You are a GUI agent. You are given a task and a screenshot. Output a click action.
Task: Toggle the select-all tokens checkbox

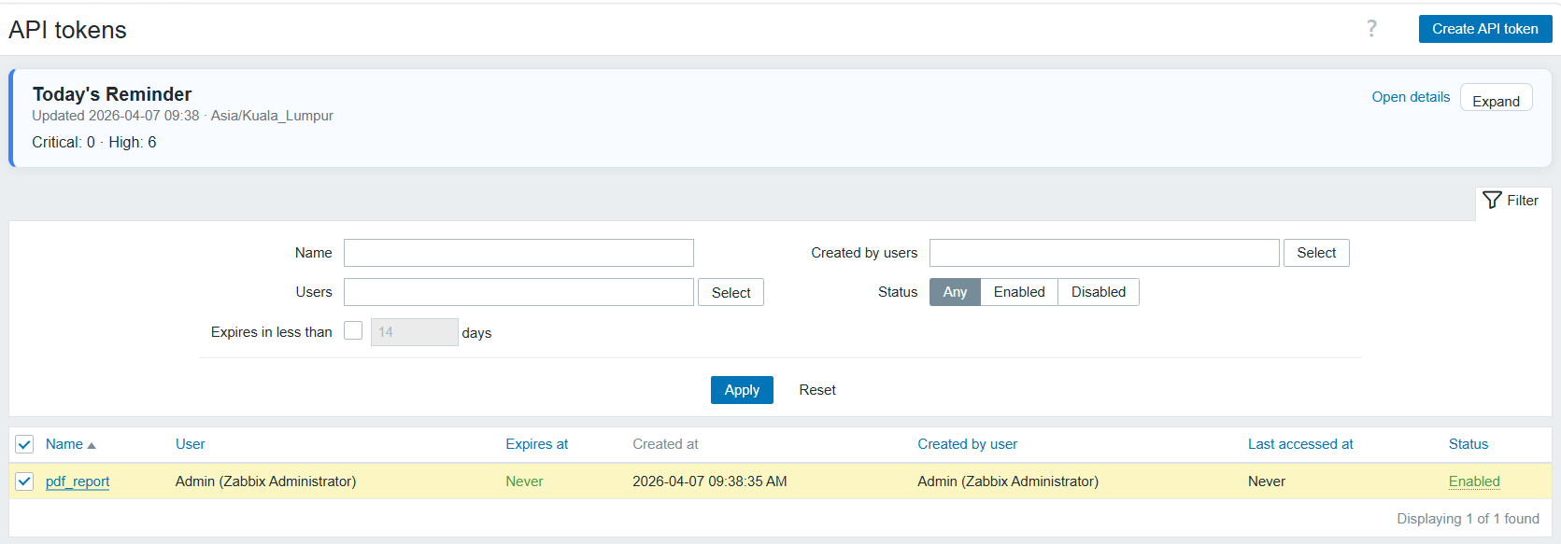24,444
